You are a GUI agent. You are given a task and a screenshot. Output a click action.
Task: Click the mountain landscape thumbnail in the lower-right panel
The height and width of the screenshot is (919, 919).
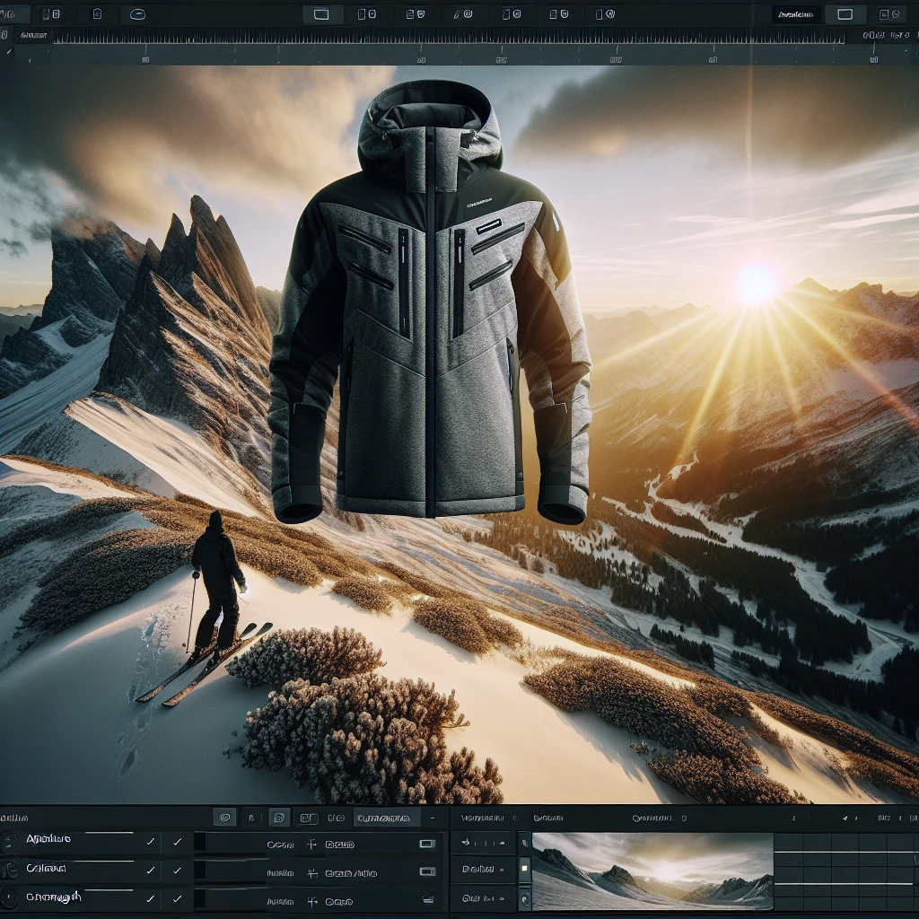(x=652, y=871)
